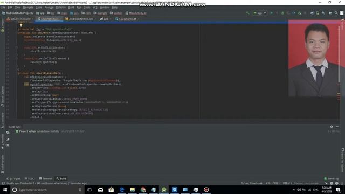Viewport: 345px width, 194px height.
Task: Open the Logcat tool window tab
Action: (x=13, y=178)
